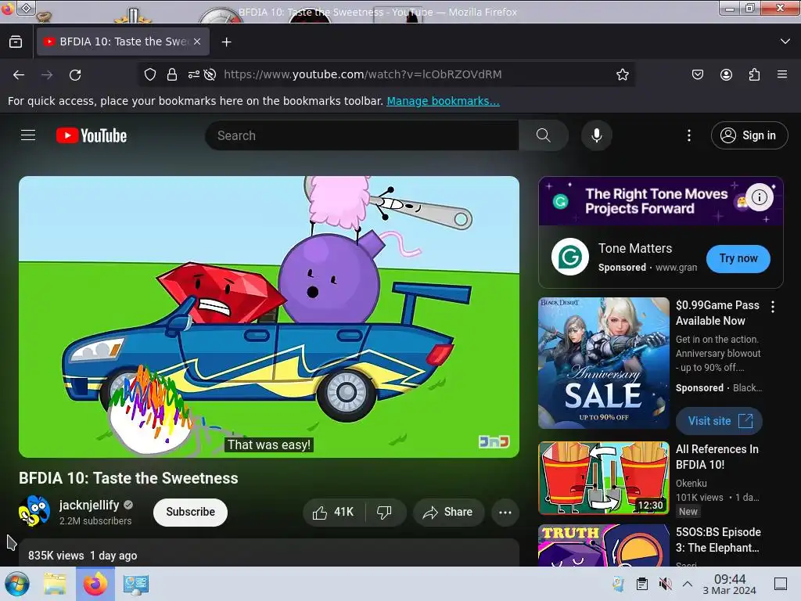Open the file manager taskbar icon
801x601 pixels.
coord(55,584)
